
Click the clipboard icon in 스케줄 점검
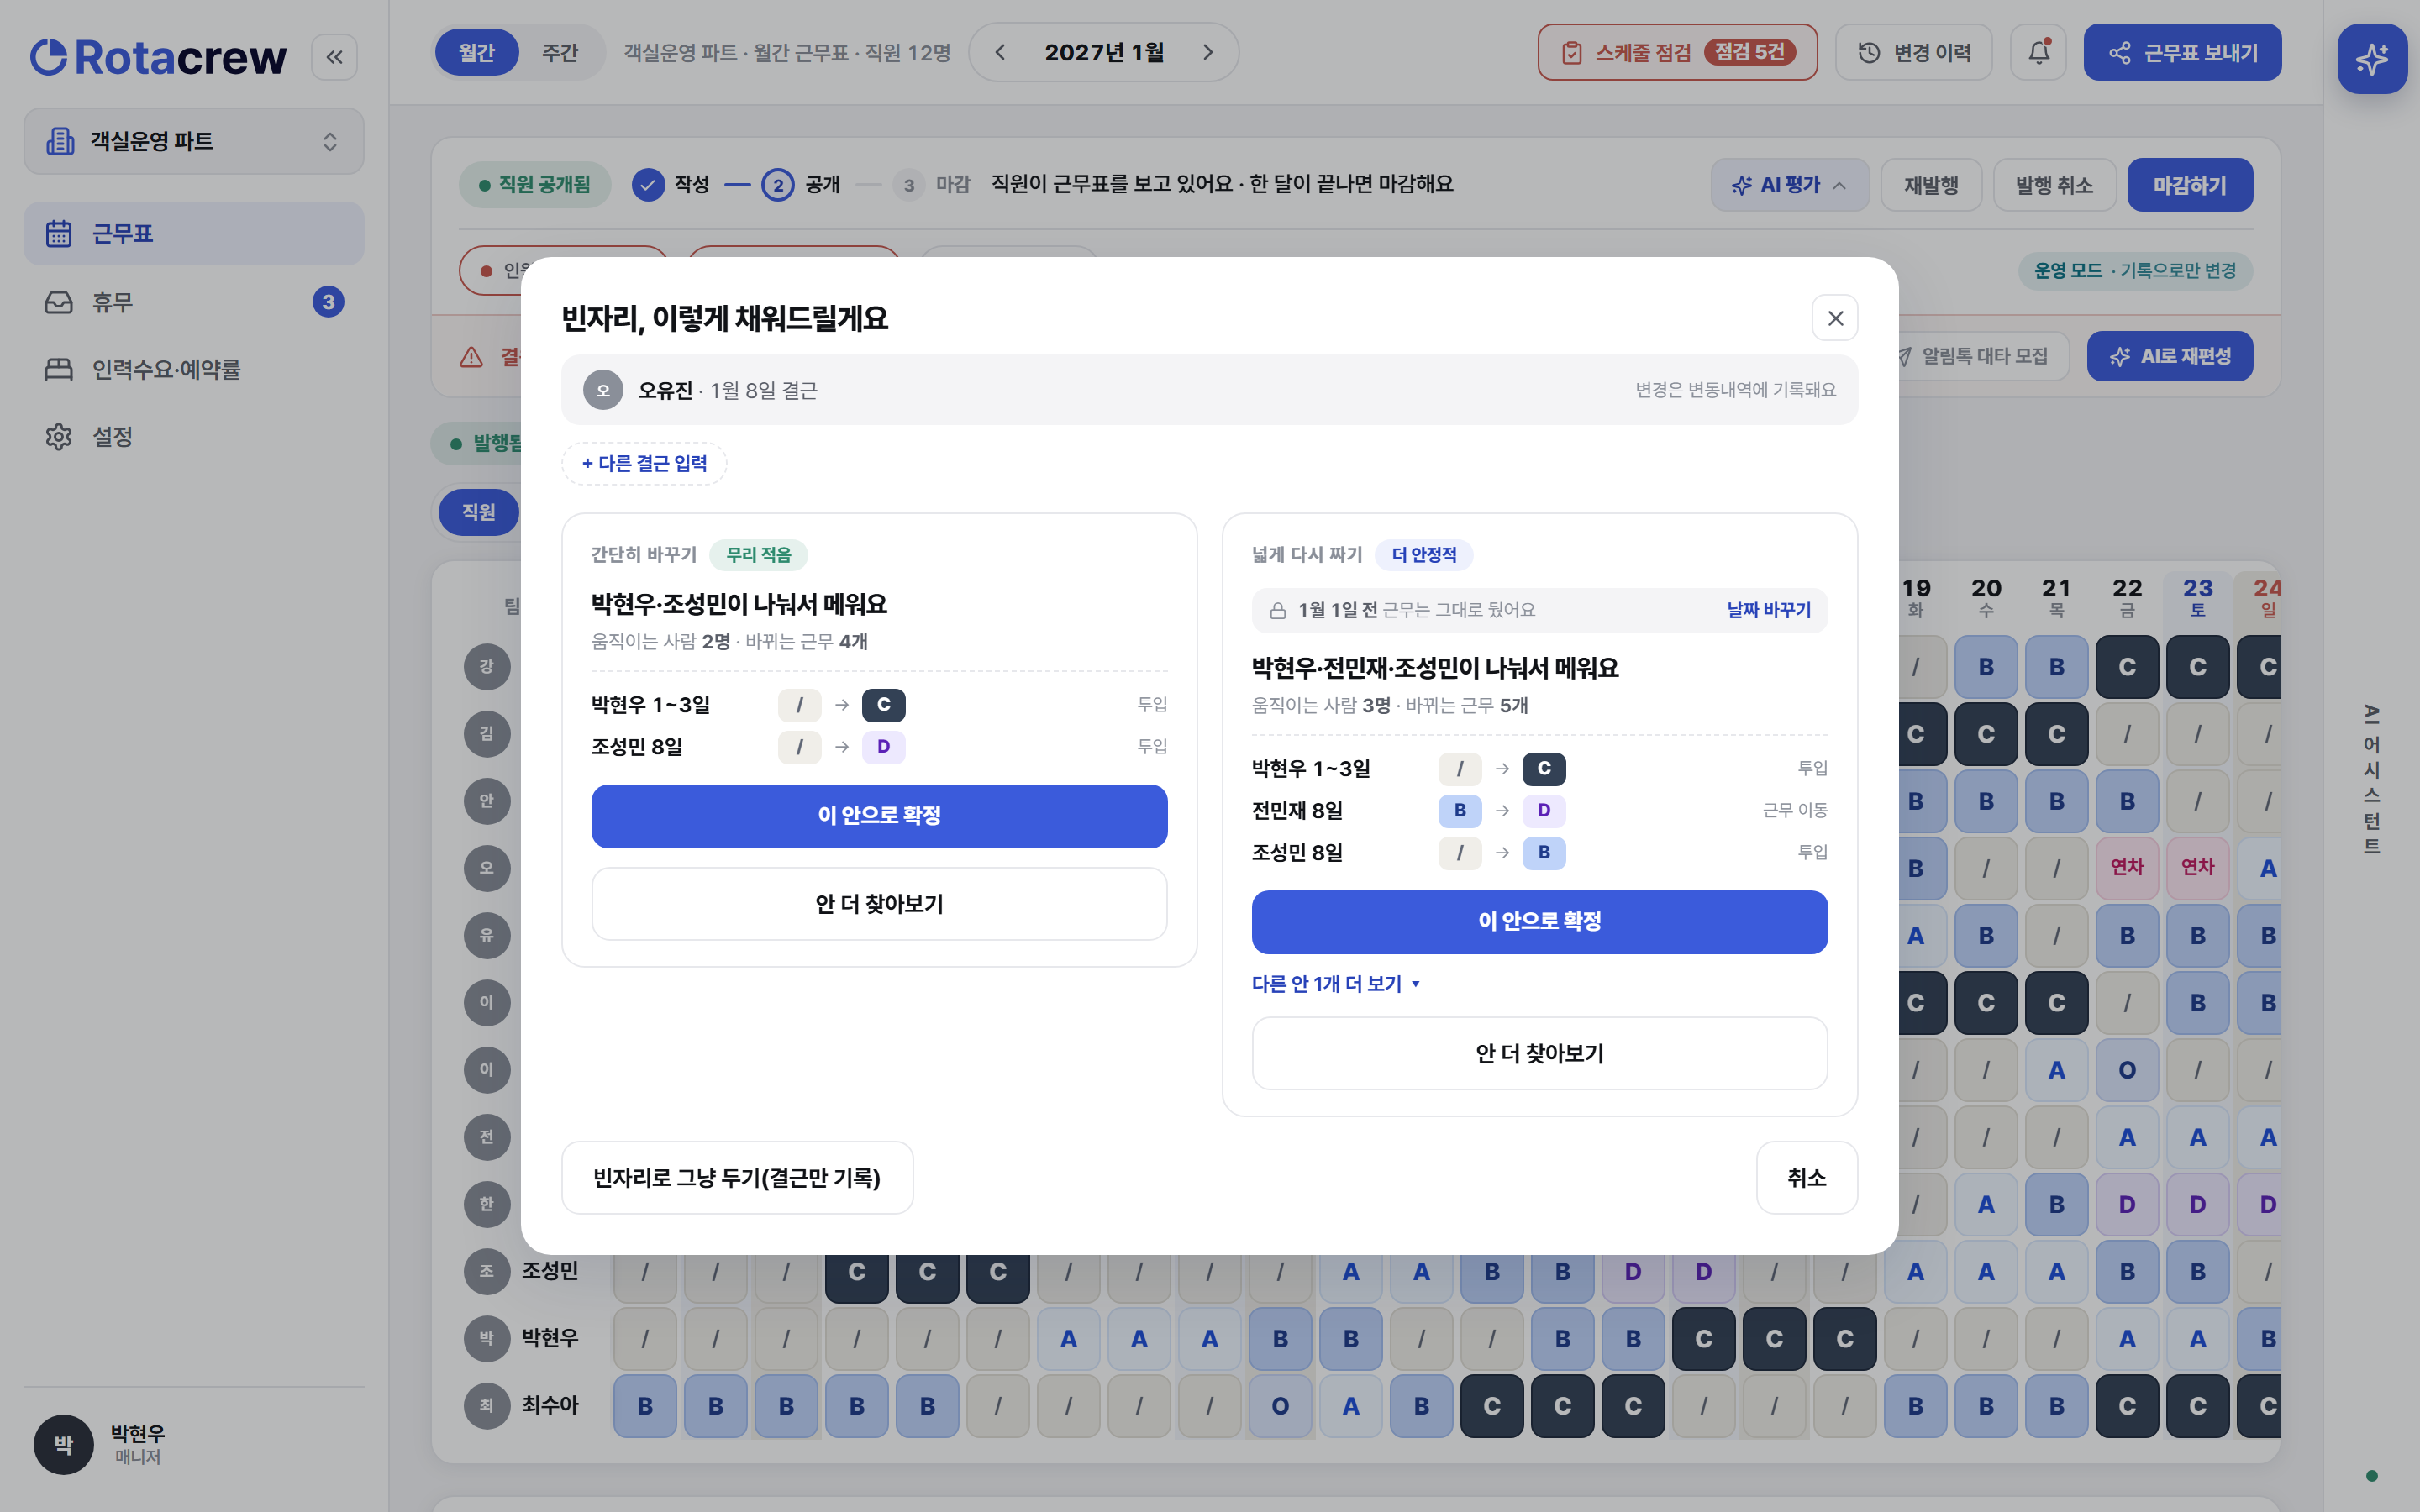(1572, 52)
